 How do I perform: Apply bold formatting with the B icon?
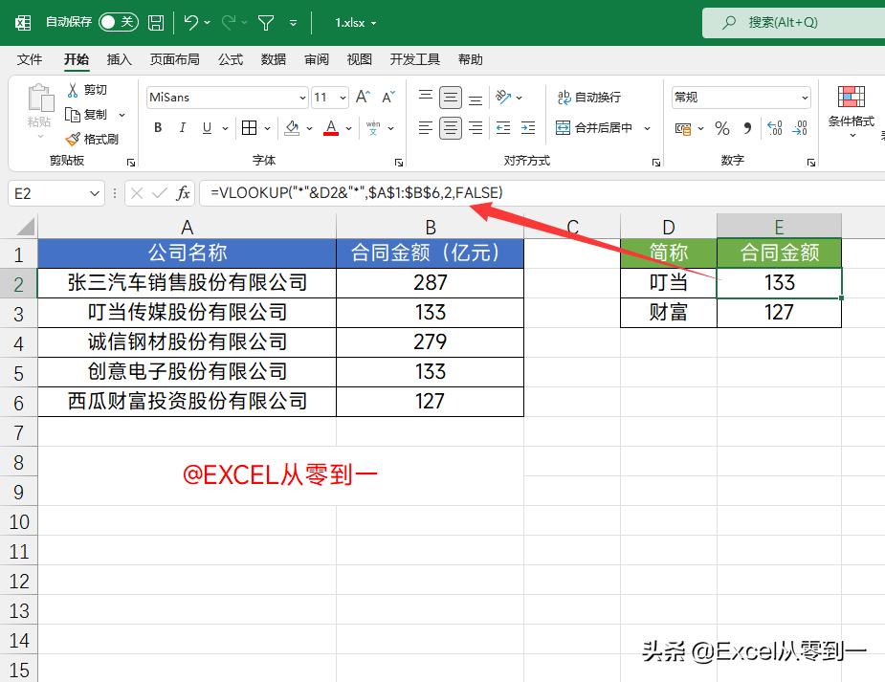157,127
